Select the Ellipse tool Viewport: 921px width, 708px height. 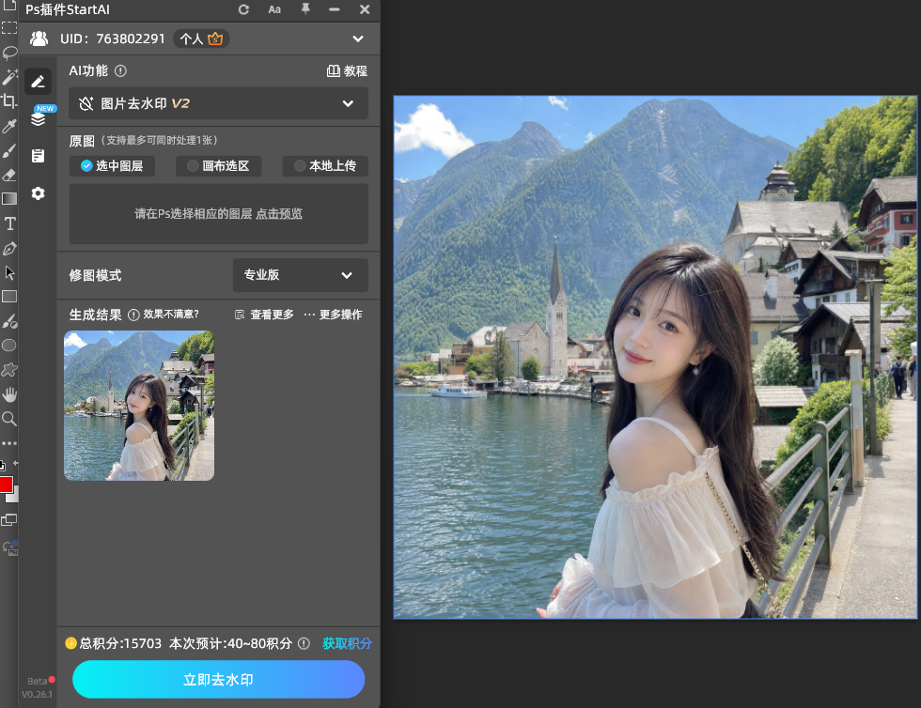point(8,346)
